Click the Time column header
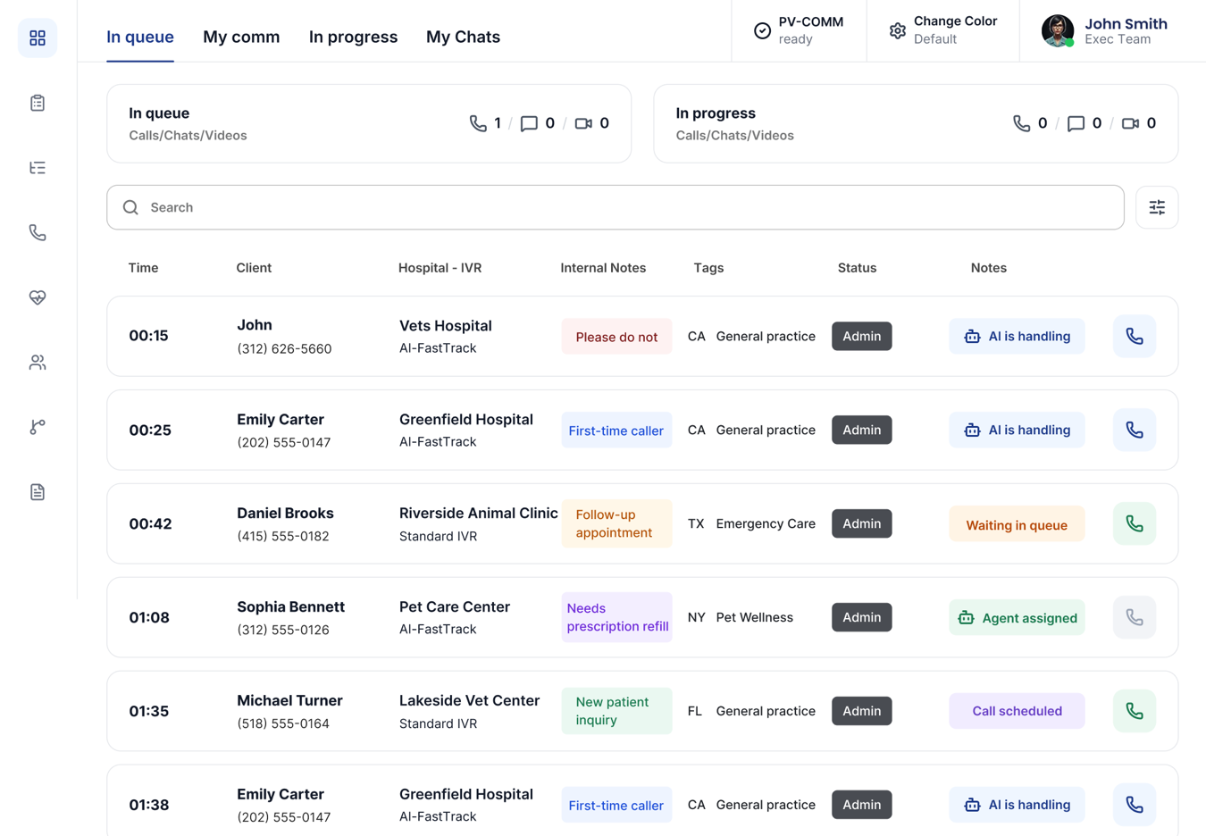The image size is (1206, 836). click(x=143, y=268)
